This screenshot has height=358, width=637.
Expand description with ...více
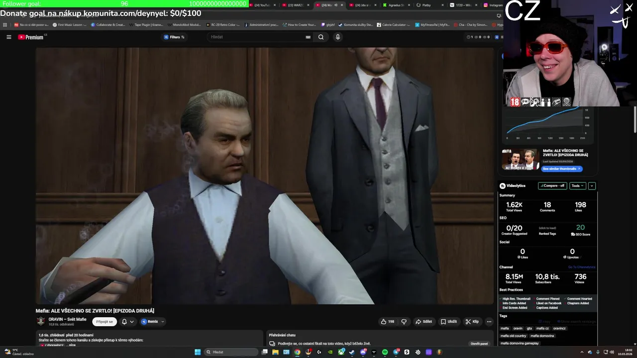point(71,345)
